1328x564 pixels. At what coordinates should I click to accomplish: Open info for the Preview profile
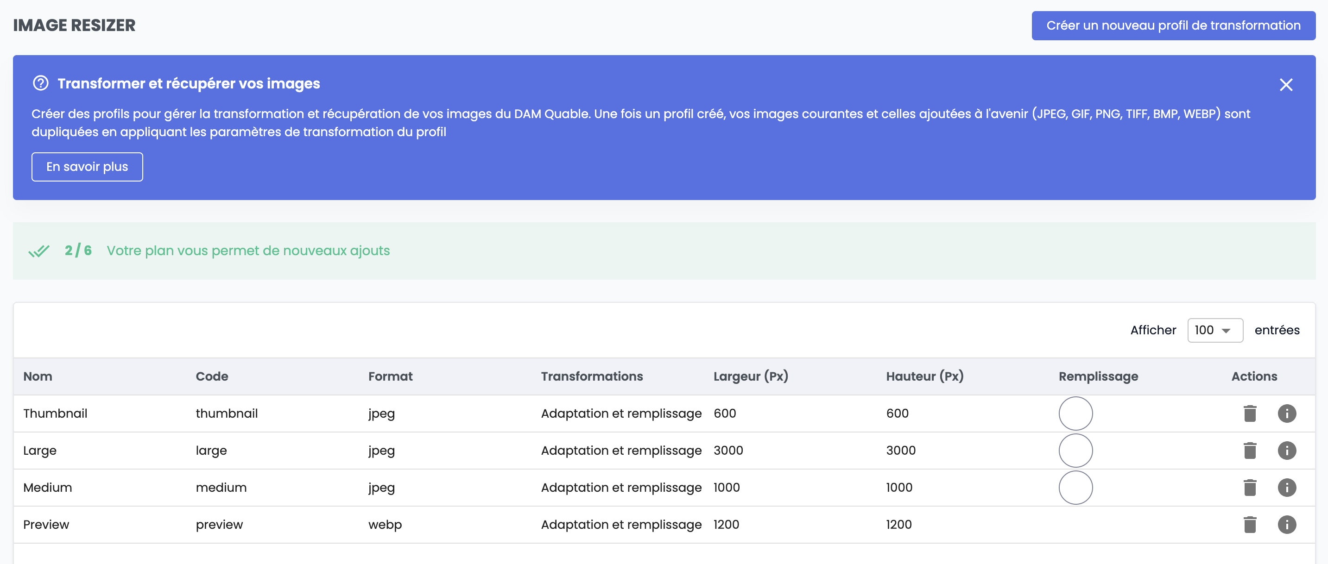pos(1287,524)
